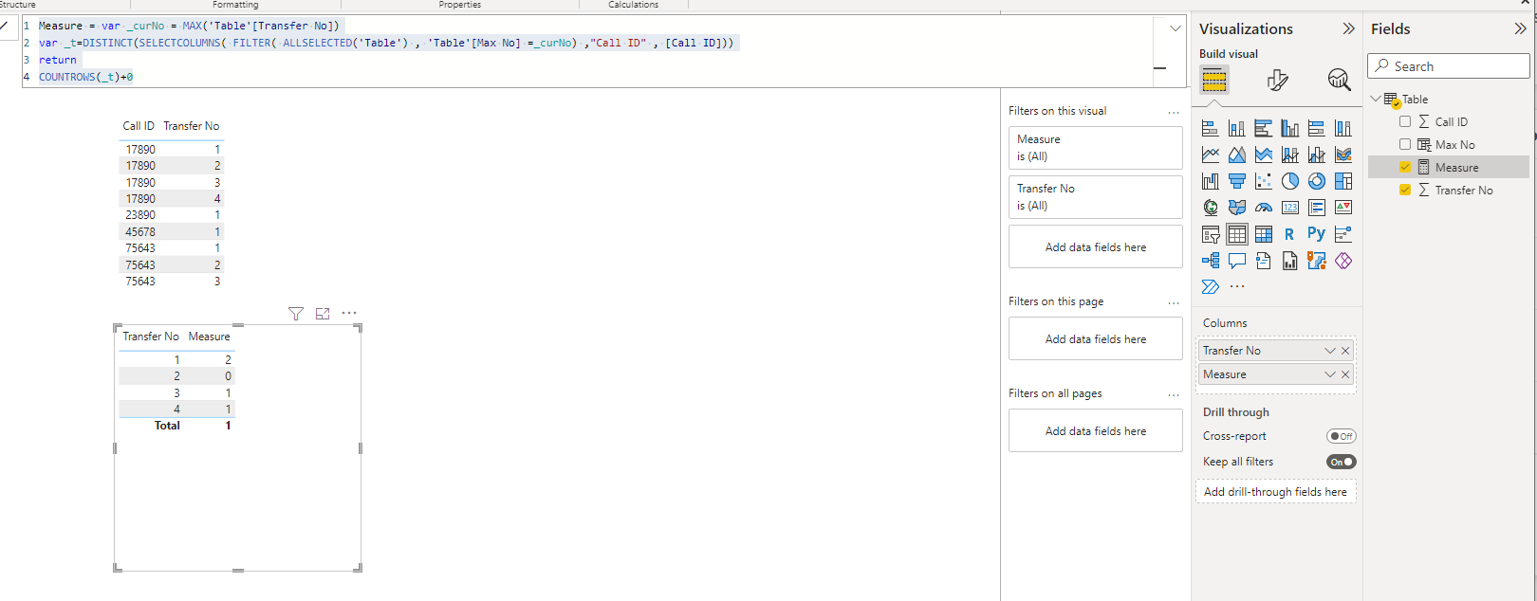The image size is (1537, 601).
Task: Uncheck the Measure field
Action: (x=1405, y=167)
